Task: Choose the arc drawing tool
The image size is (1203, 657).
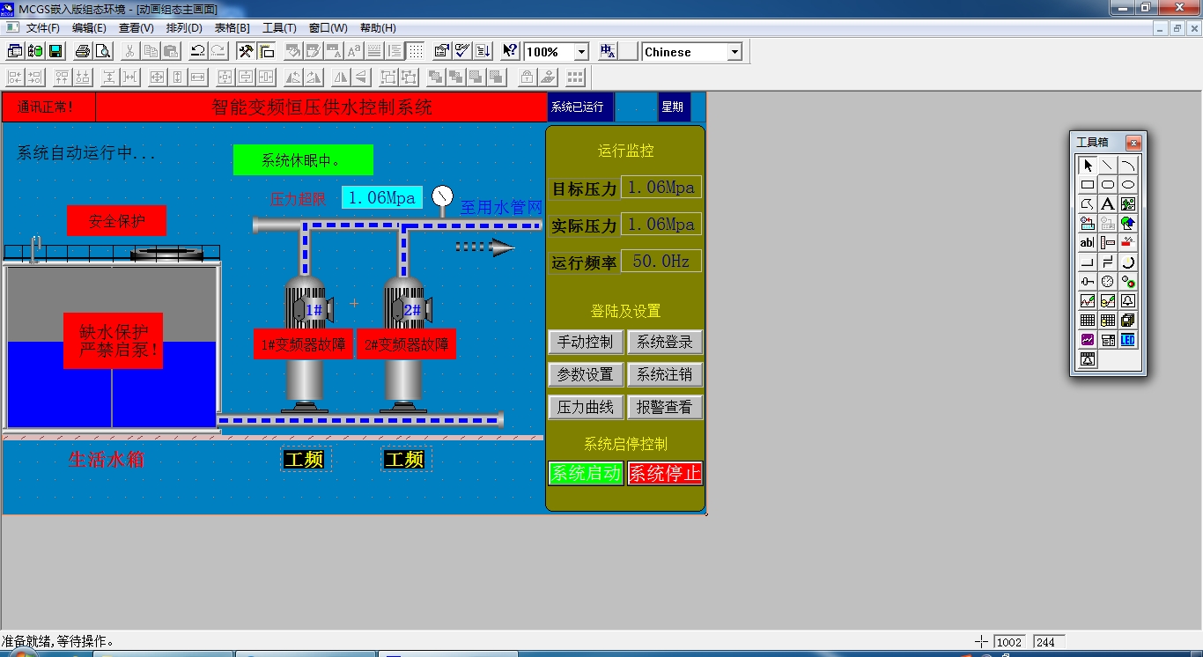Action: point(1128,166)
